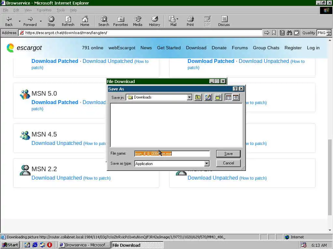Click Up One Level folder icon in Save As
This screenshot has height=249, width=333.
click(198, 97)
